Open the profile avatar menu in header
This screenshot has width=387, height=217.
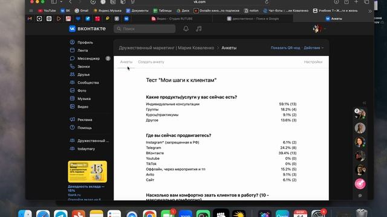tap(319, 29)
